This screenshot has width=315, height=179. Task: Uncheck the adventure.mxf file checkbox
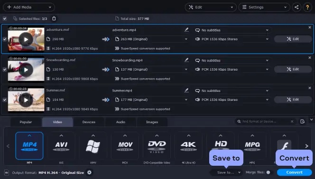5,39
